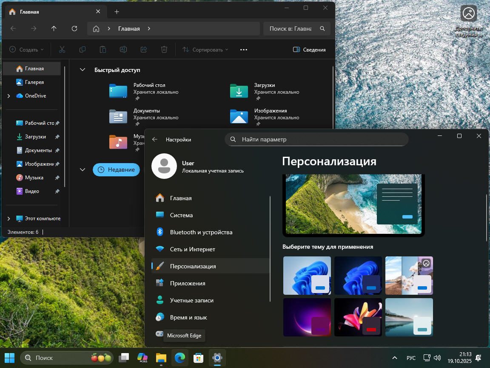Open Microsoft Edge from the taskbar
The height and width of the screenshot is (368, 490).
(x=179, y=358)
